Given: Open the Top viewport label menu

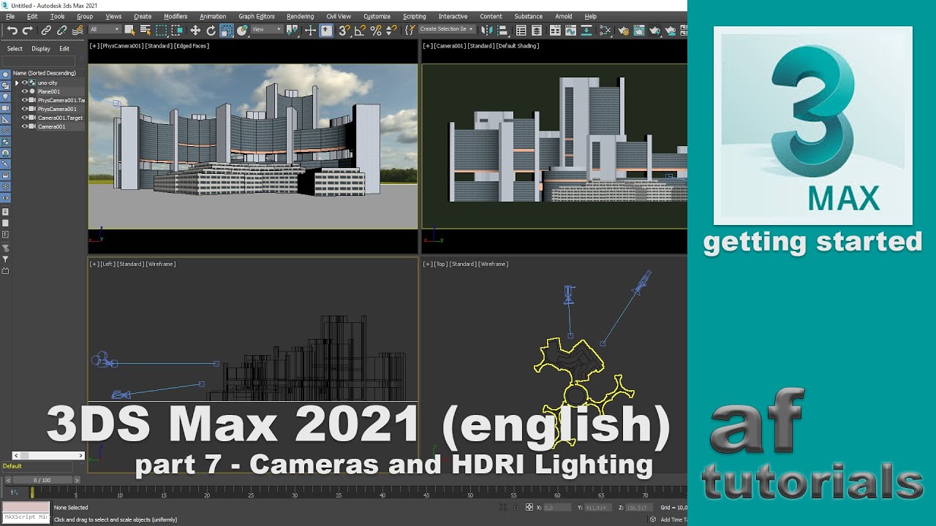Looking at the screenshot, I should pos(439,264).
